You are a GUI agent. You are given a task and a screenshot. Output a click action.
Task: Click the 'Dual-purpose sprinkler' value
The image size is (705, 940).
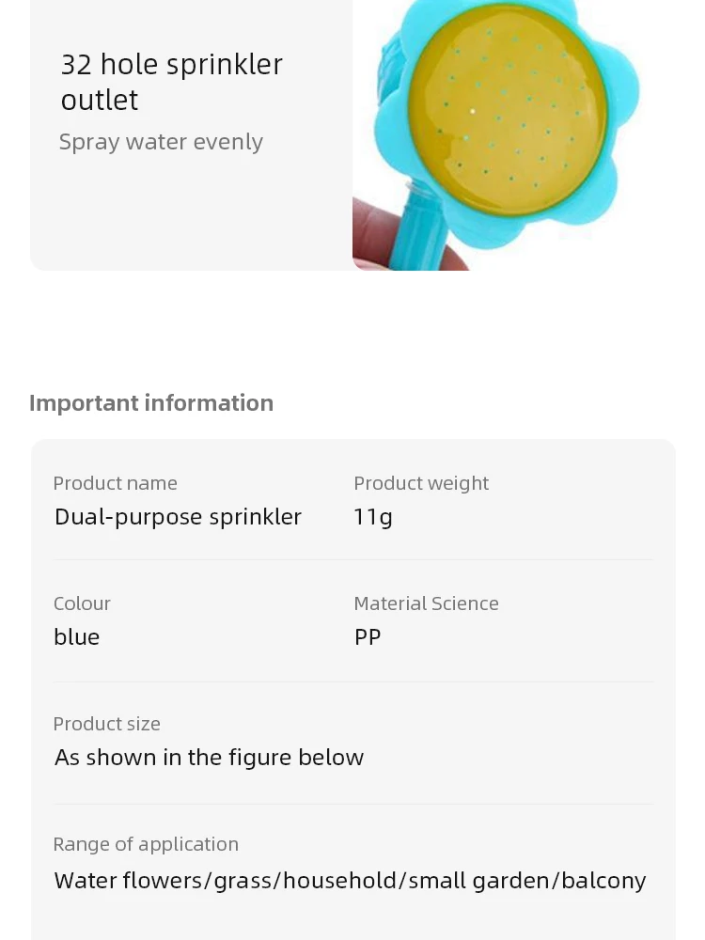178,517
